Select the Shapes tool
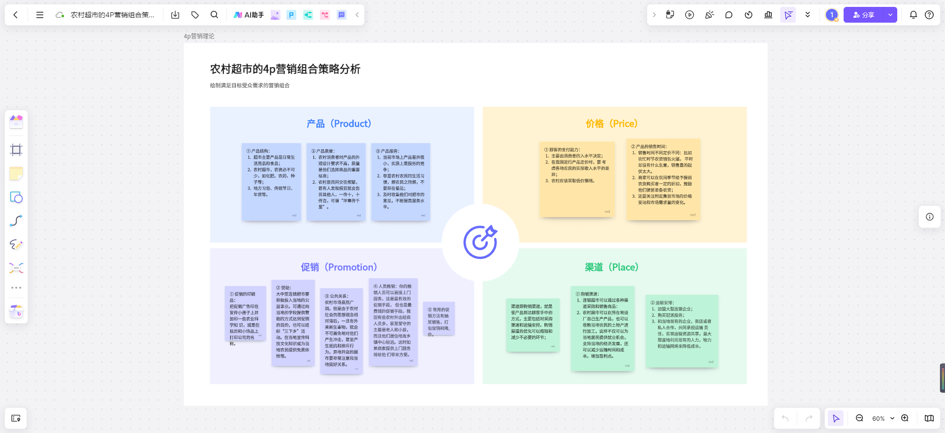The width and height of the screenshot is (945, 433). pyautogui.click(x=16, y=197)
